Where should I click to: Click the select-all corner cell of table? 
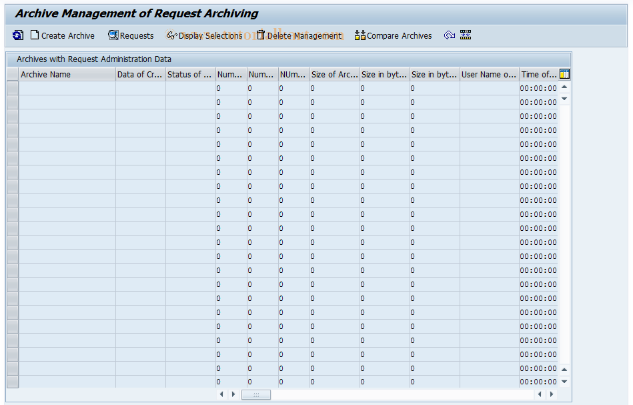pyautogui.click(x=13, y=74)
